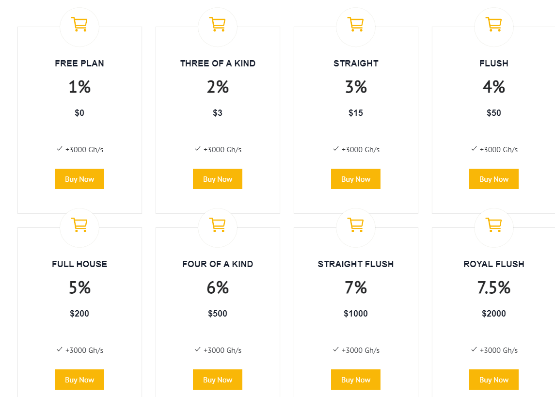Screen dimensions: 555x397
Task: Purchase the Flush plan for $50
Action: 493,179
